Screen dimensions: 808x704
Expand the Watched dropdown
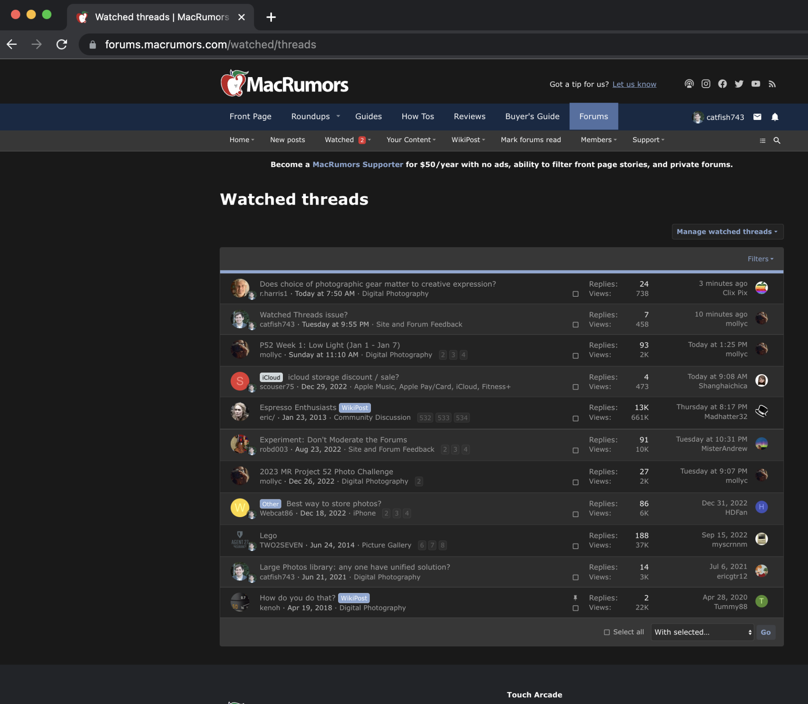click(369, 140)
